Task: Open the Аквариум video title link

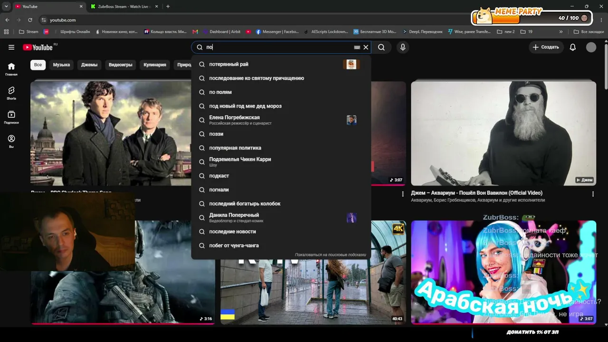Action: coord(476,193)
